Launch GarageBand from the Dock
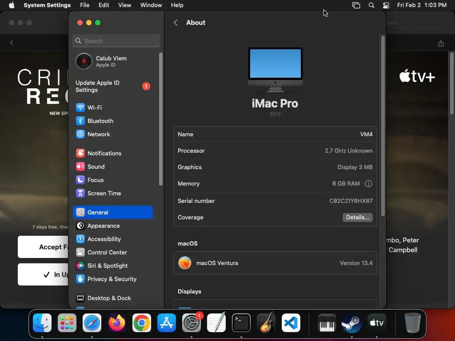This screenshot has height=341, width=455. tap(266, 323)
